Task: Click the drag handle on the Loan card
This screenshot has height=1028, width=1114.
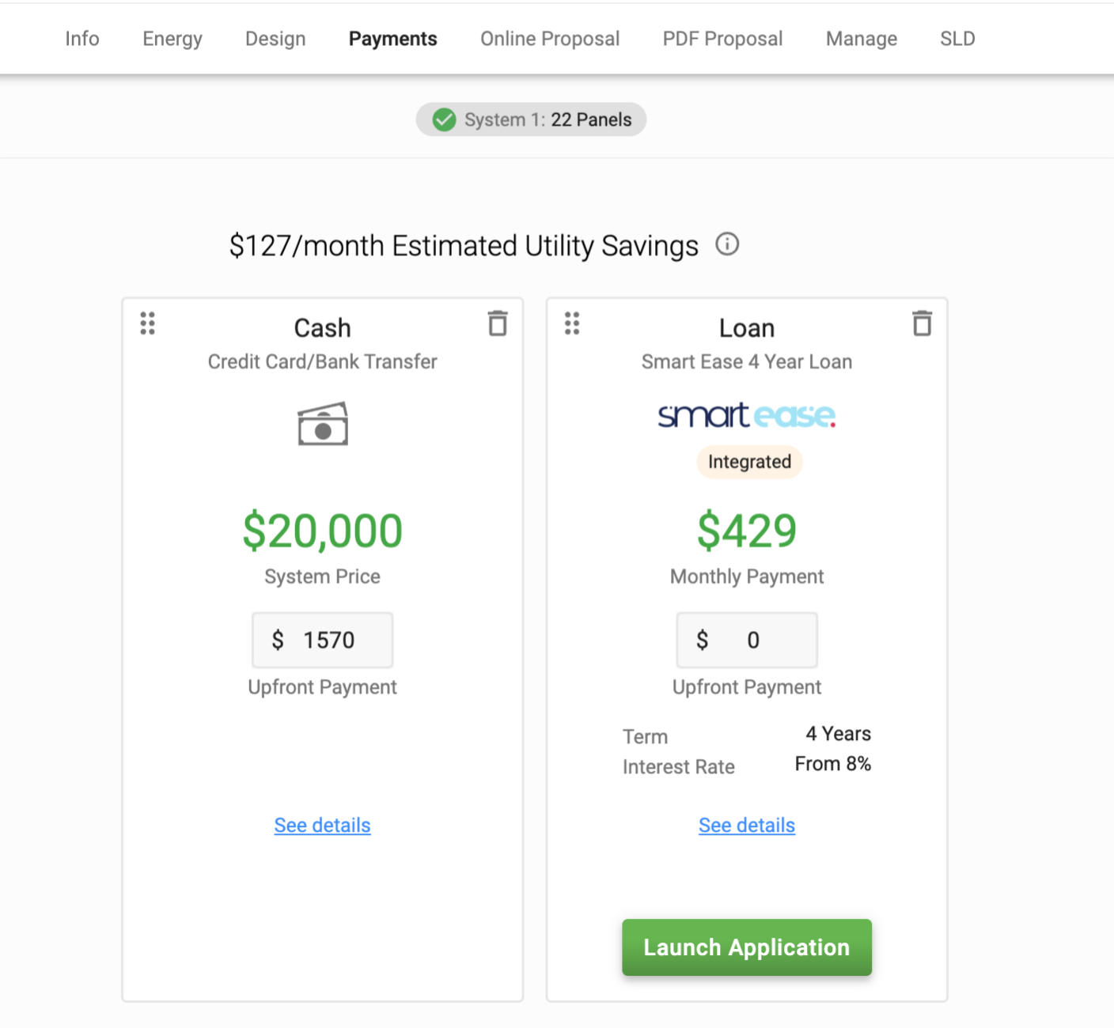Action: point(572,323)
